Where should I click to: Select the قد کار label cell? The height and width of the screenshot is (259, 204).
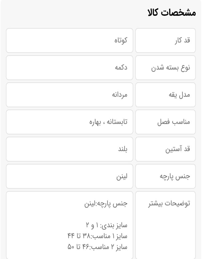[165, 40]
